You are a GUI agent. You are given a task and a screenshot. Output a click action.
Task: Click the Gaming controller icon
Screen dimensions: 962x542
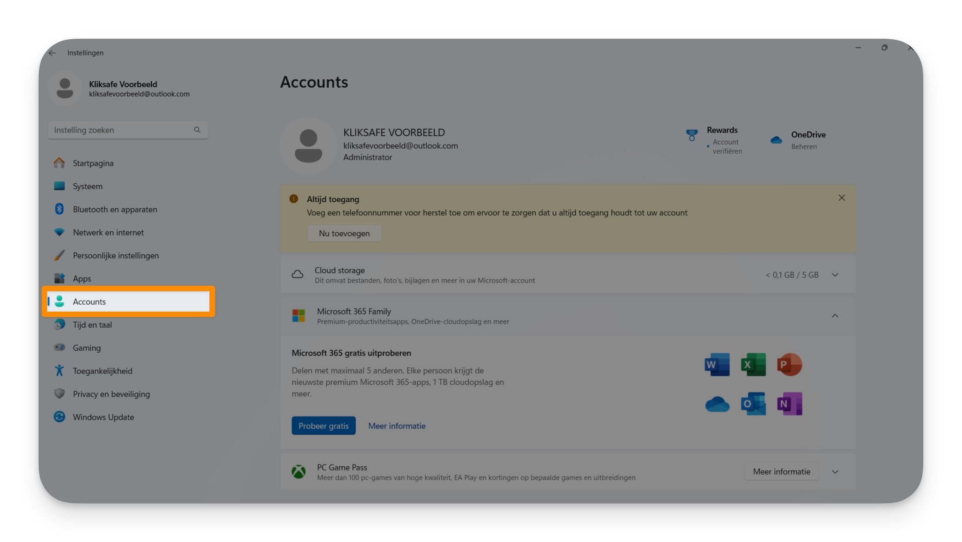pyautogui.click(x=59, y=347)
